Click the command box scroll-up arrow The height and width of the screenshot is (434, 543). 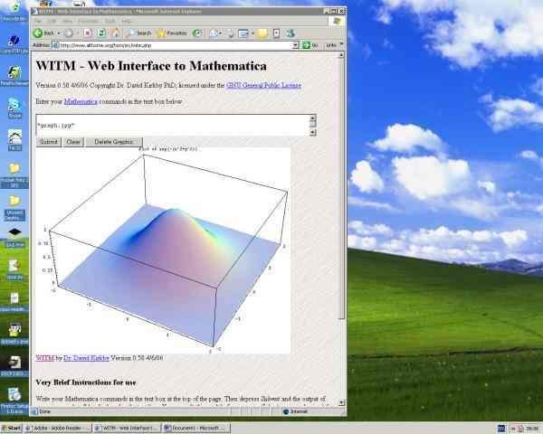tap(313, 118)
